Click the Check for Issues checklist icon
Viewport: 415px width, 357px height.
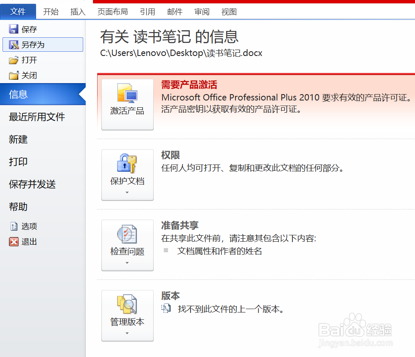pos(127,234)
